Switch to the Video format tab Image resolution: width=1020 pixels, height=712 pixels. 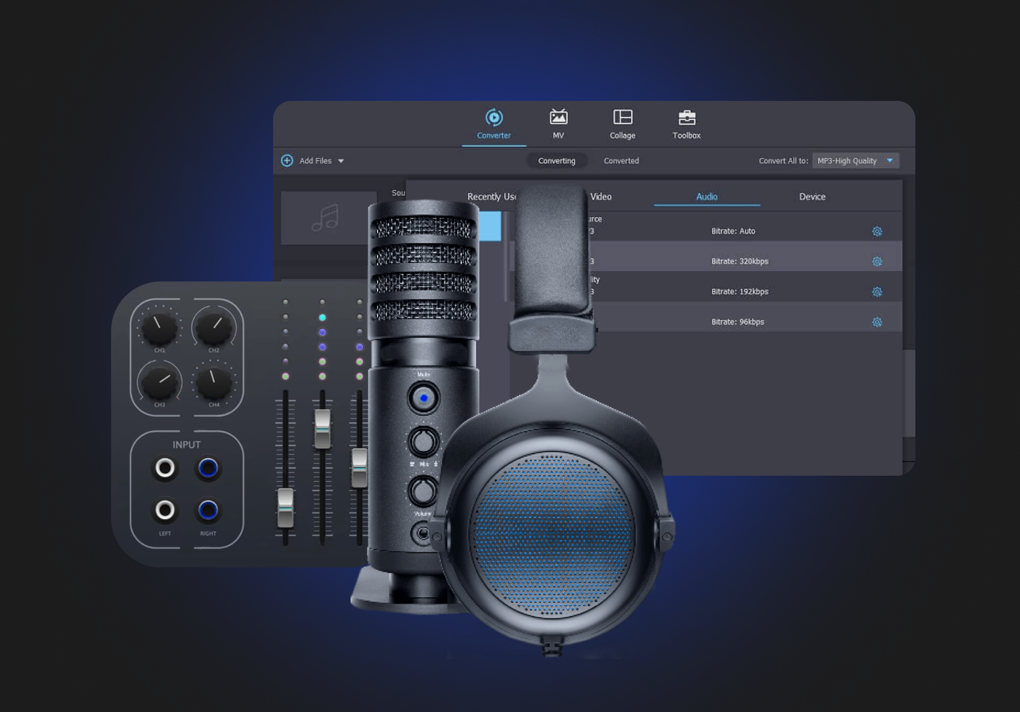[601, 197]
